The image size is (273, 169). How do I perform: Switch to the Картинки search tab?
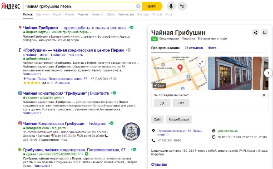click(42, 14)
